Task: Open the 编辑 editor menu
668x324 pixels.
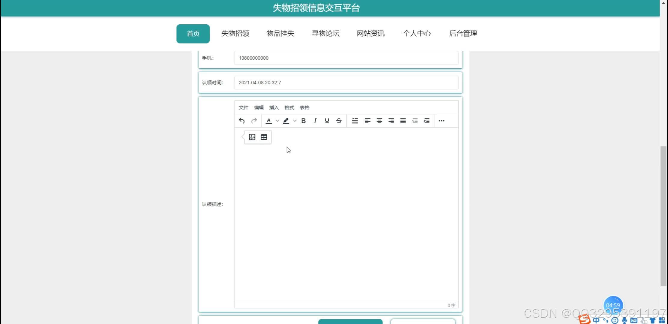Action: tap(259, 107)
